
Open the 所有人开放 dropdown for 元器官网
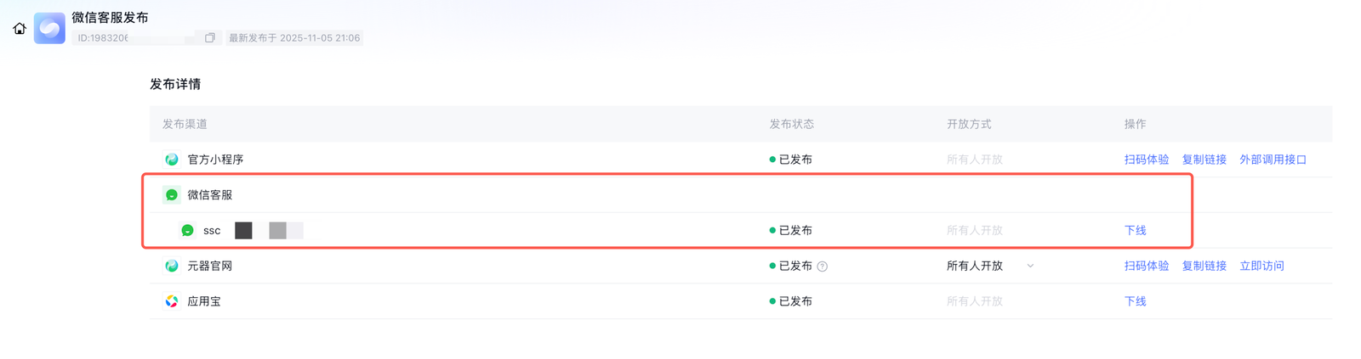[1030, 266]
